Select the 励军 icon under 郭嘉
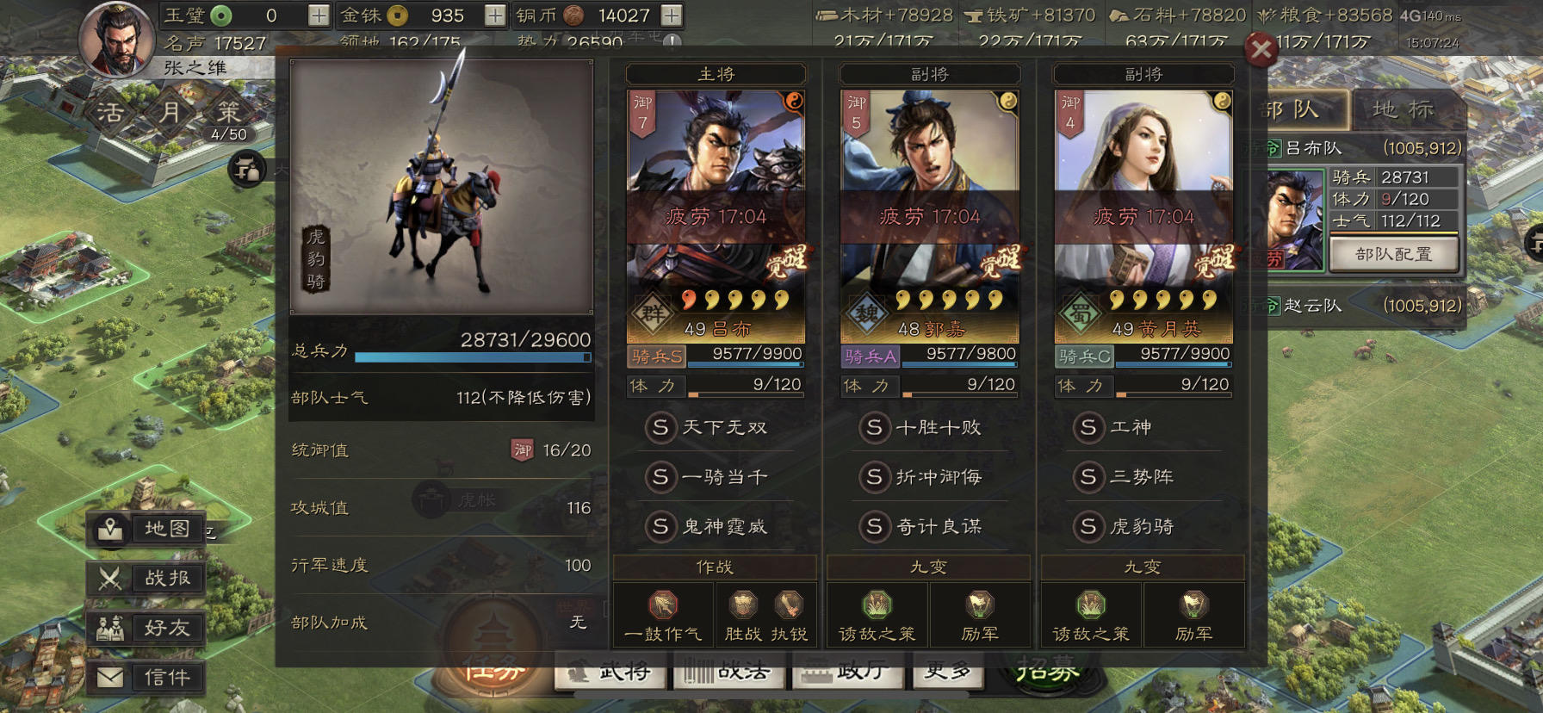This screenshot has height=713, width=1543. (x=980, y=605)
